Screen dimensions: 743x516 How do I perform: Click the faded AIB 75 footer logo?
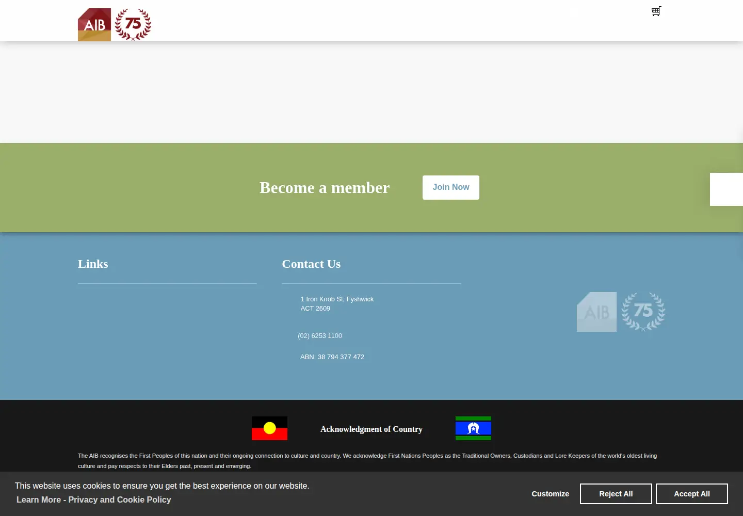point(621,312)
